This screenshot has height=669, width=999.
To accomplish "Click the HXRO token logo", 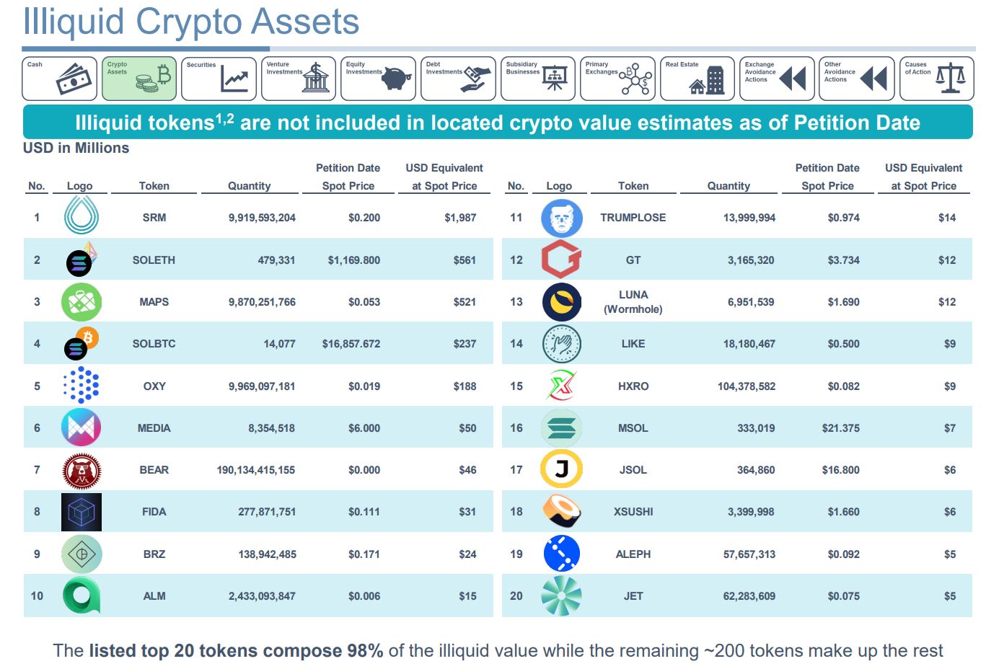I will [561, 386].
